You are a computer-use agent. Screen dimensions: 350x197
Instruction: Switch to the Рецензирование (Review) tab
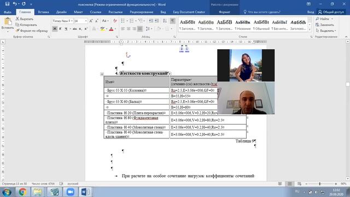[141, 12]
